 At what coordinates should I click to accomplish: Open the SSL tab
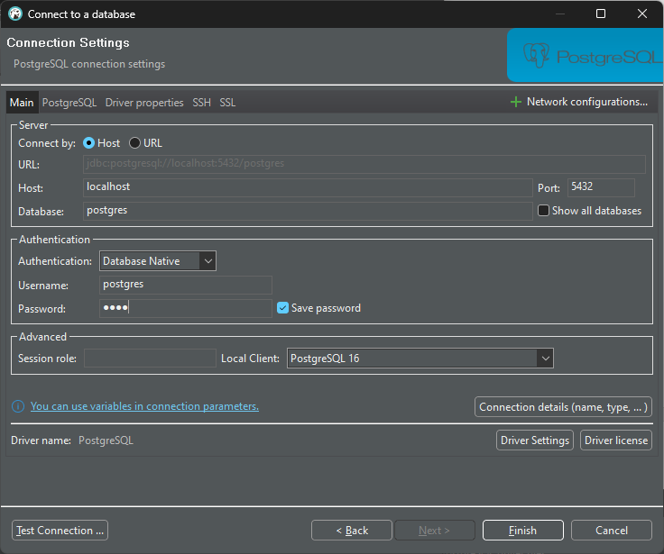click(227, 103)
